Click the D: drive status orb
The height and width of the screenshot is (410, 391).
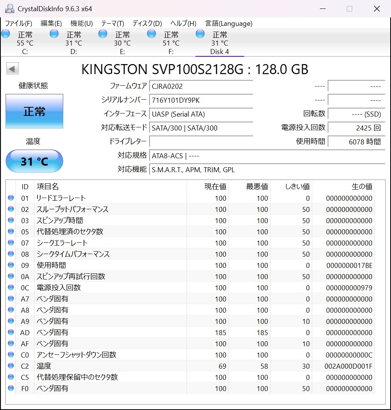coord(54,34)
